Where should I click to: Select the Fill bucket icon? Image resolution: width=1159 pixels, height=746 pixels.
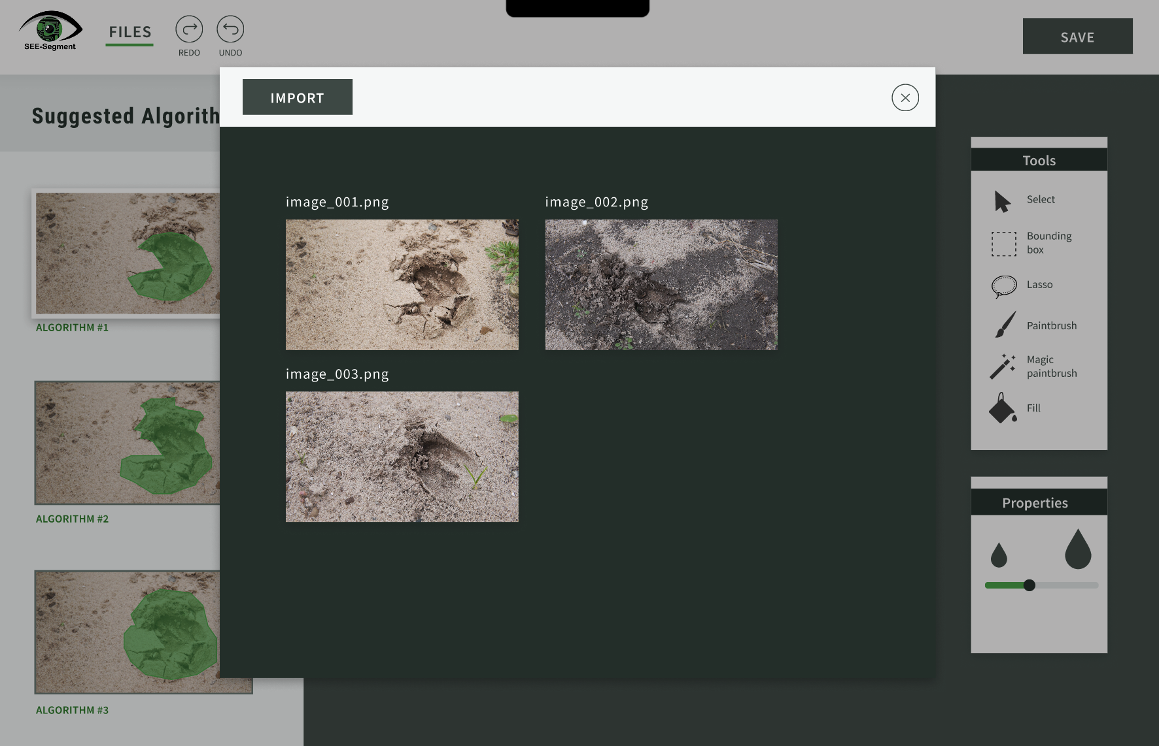coord(1003,408)
